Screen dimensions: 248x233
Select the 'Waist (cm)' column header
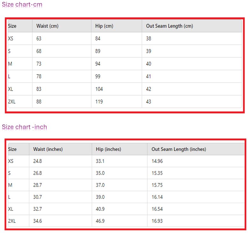47,26
